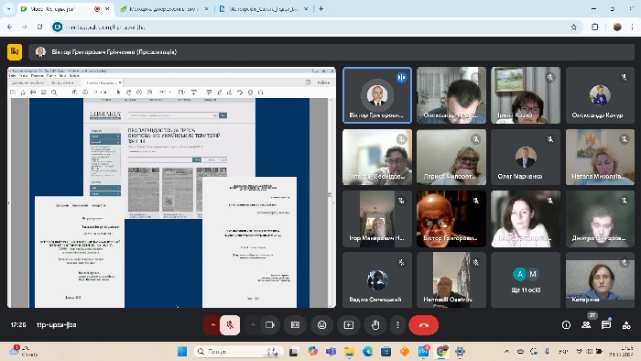Expand camera video settings arrow
This screenshot has height=361, width=641.
tap(253, 325)
